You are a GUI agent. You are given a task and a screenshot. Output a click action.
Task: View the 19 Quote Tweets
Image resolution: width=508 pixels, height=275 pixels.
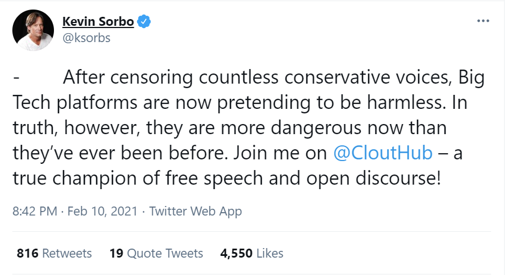156,253
